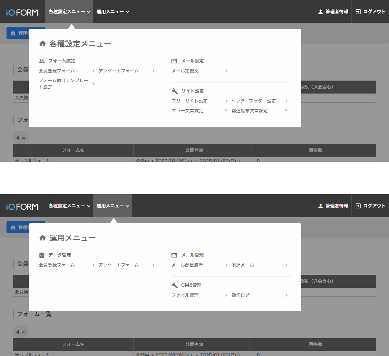Click the IQ FORM logo
Screen dimensions: 389x356
22,11
